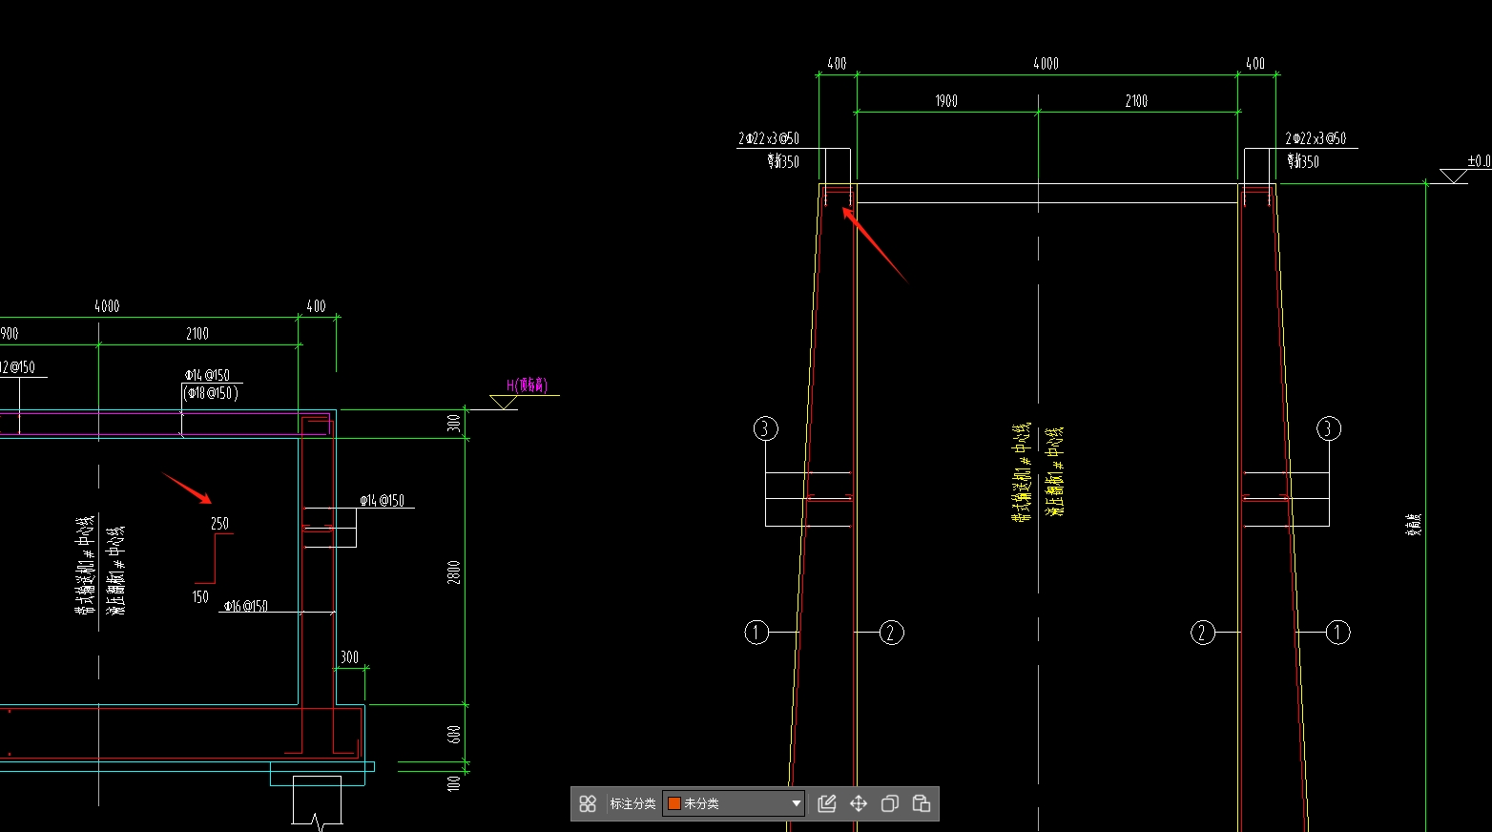The width and height of the screenshot is (1492, 832).
Task: Click the 标注分类 label in toolbar
Action: tap(633, 803)
